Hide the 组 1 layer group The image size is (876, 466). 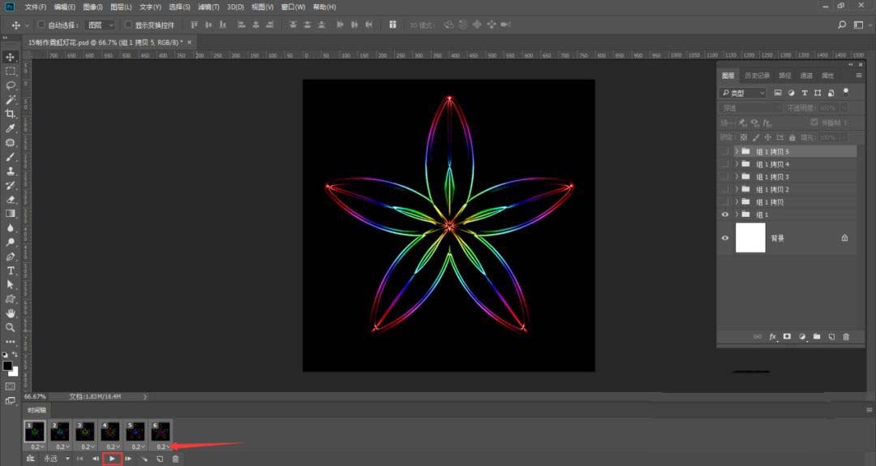click(x=725, y=215)
